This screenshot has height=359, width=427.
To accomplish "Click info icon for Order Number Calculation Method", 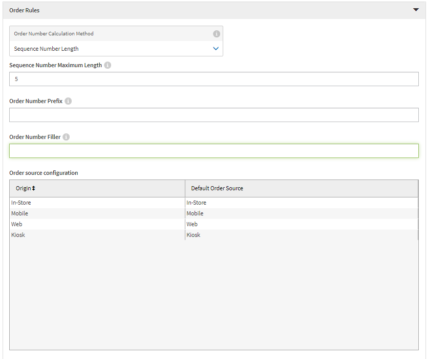I will click(x=216, y=34).
